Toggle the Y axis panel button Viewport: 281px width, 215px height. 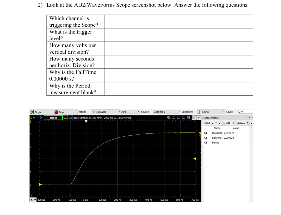pos(199,118)
